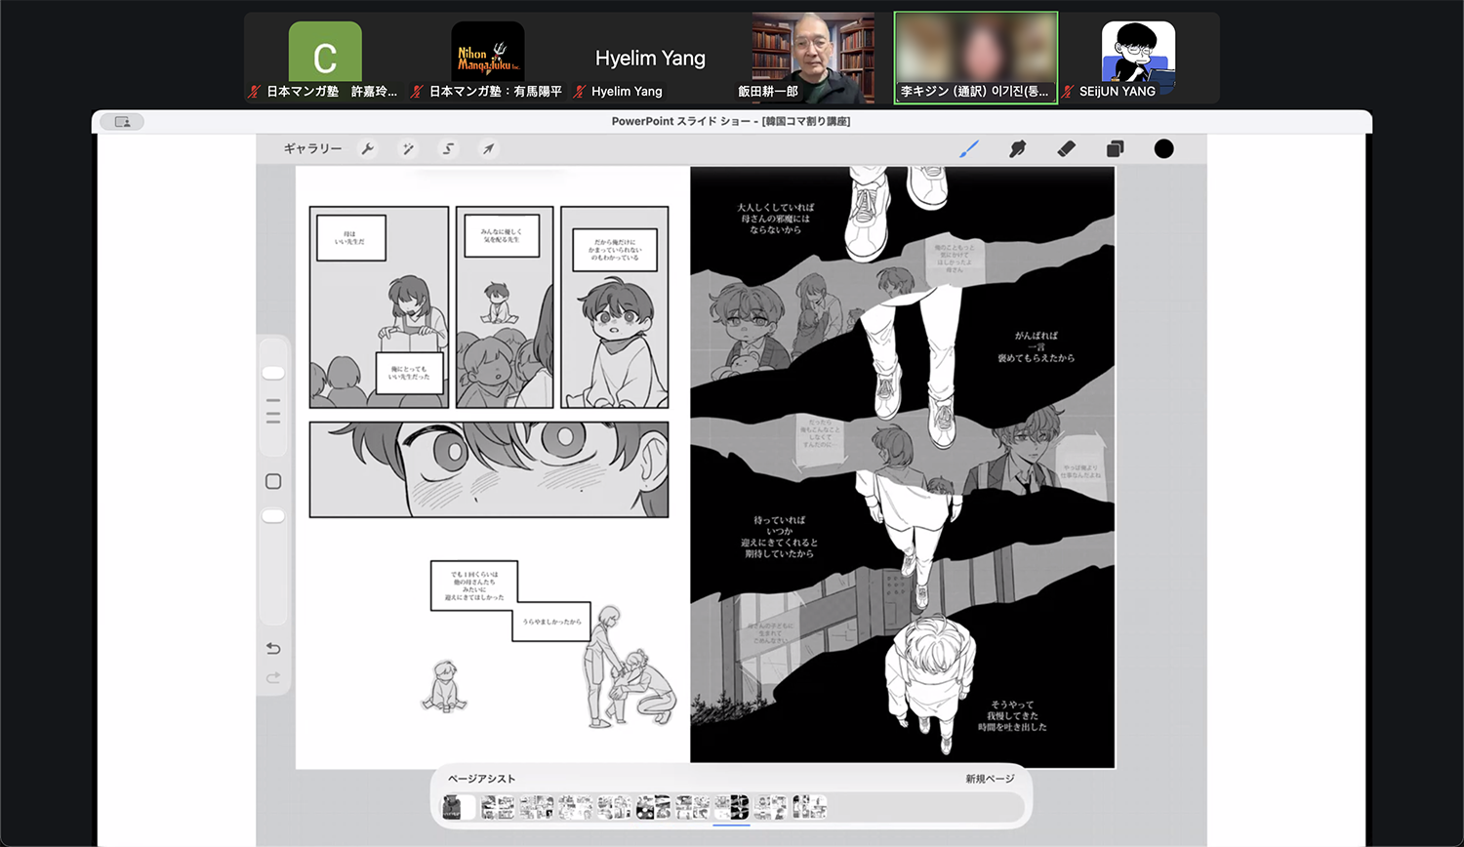This screenshot has width=1464, height=847.
Task: Click the view toggle icon in window title bar
Action: click(x=122, y=122)
